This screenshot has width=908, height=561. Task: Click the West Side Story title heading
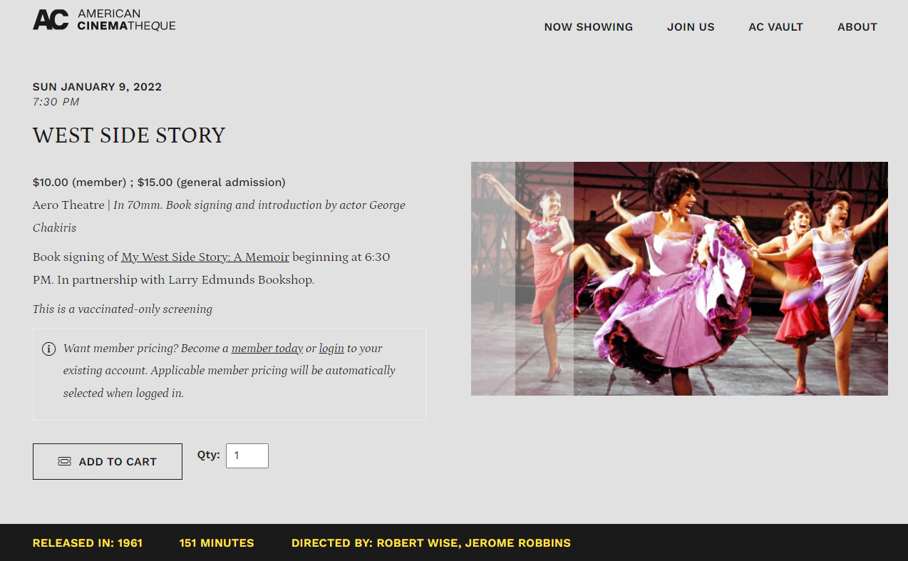pos(129,135)
